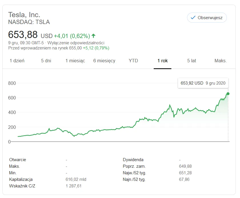
Task: Open the YTD chart range
Action: [133, 61]
